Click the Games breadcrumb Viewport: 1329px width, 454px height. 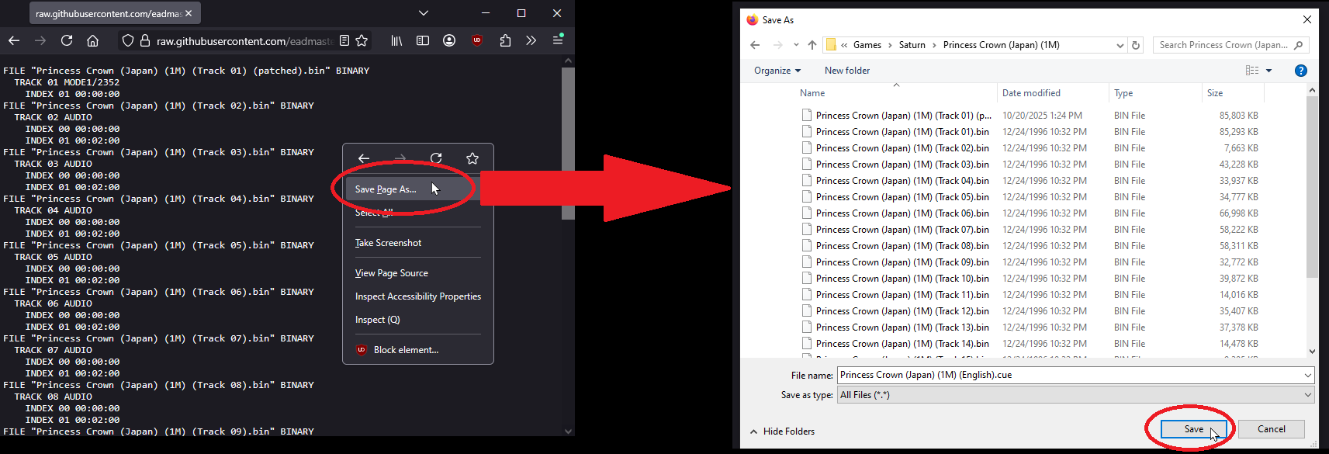click(x=867, y=45)
